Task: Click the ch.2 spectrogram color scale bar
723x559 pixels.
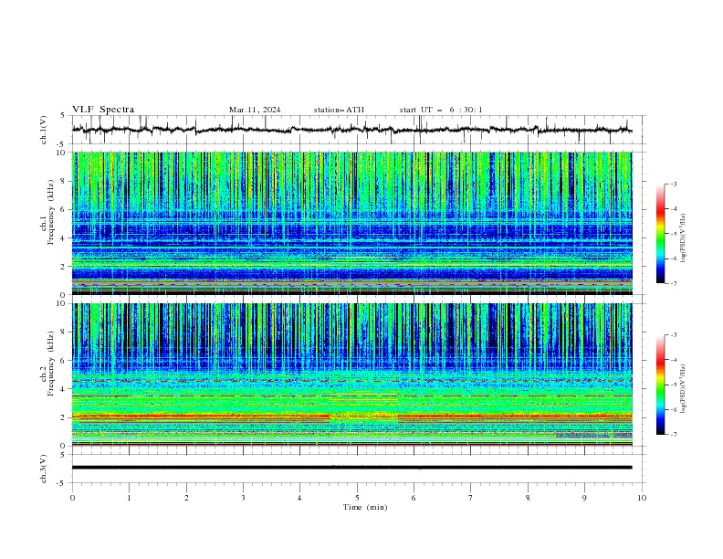Action: click(660, 385)
